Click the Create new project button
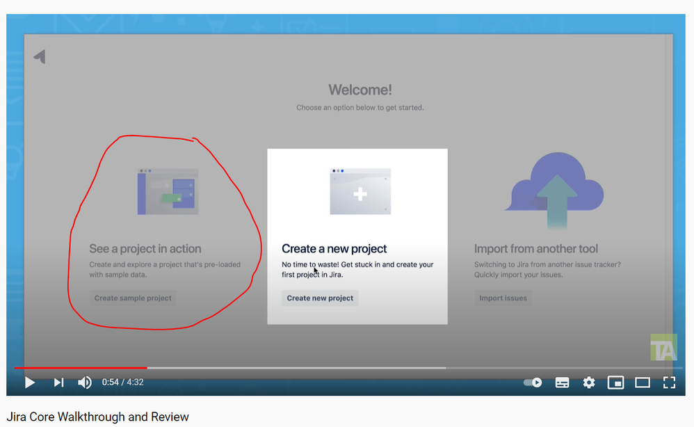Viewport: 694px width, 427px height. tap(320, 298)
